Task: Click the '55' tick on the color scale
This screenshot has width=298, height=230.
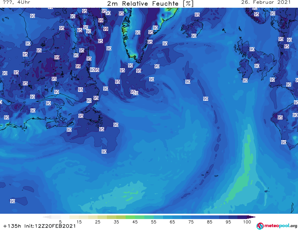Action: coord(154,221)
